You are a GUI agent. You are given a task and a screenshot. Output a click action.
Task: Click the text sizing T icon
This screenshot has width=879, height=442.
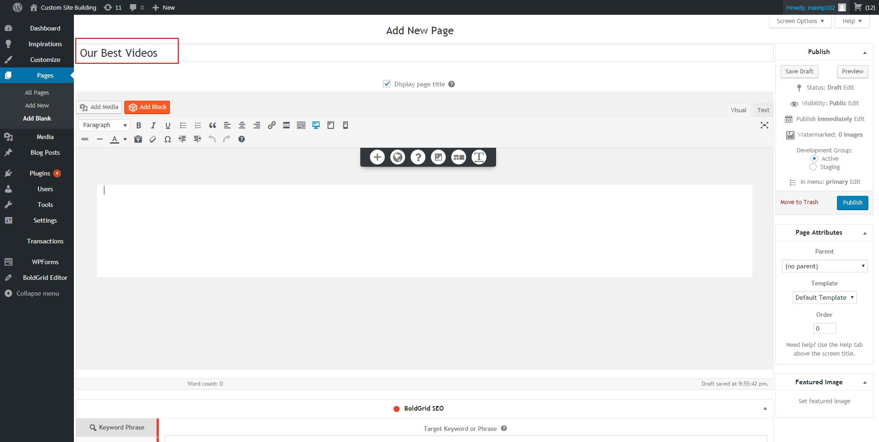479,157
